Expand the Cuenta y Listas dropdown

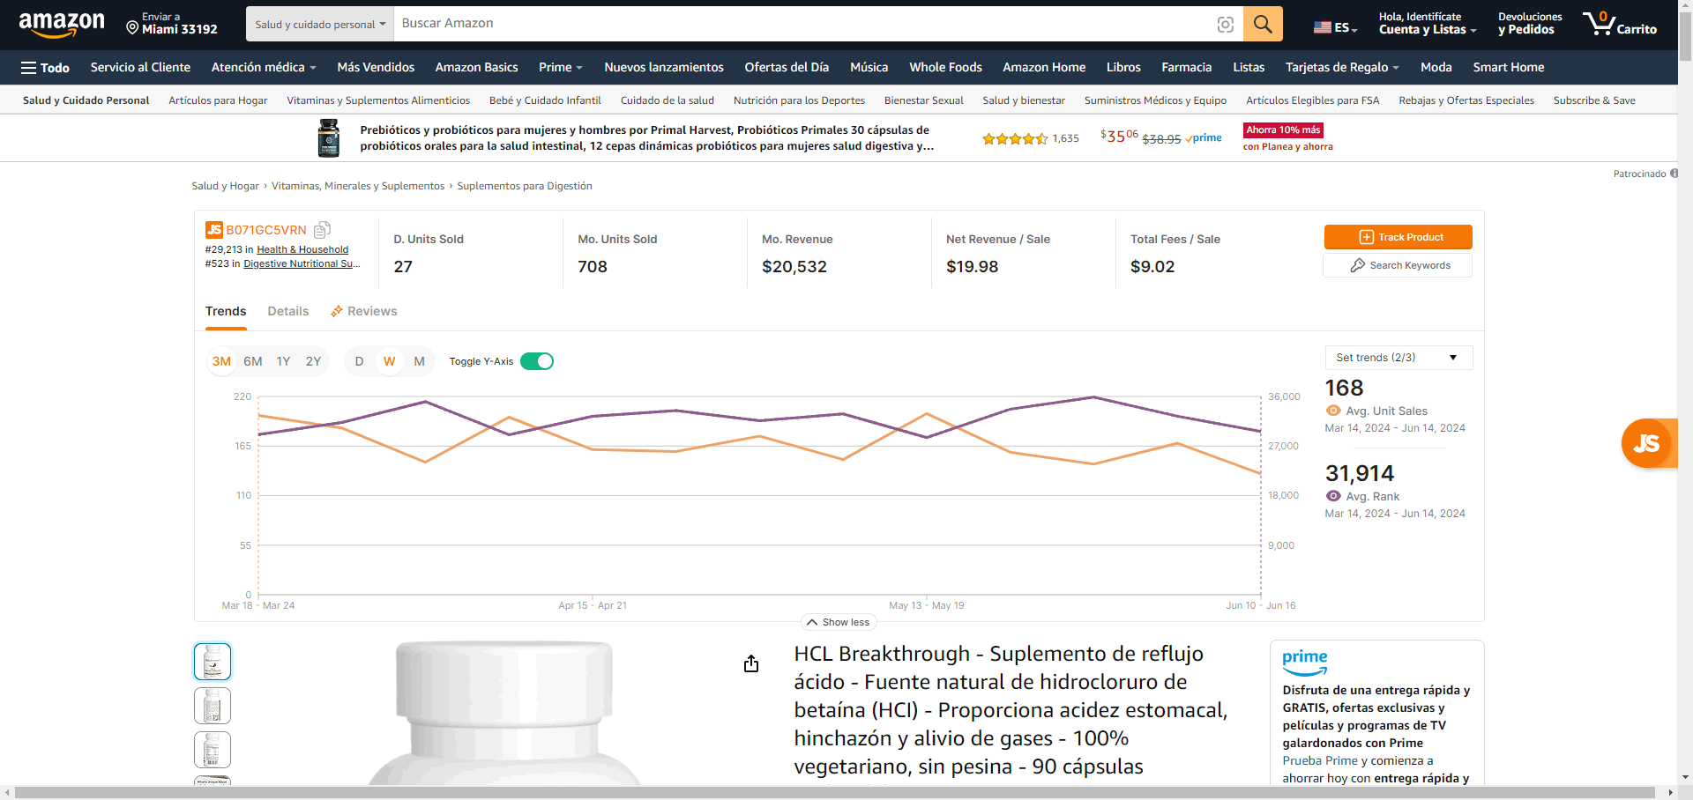tap(1428, 24)
